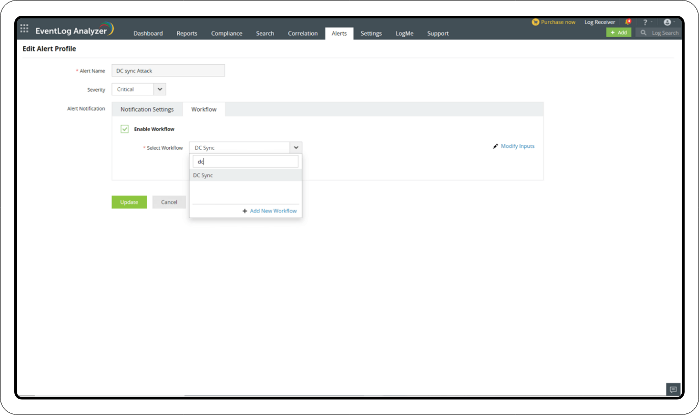Open the question mark help menu
The image size is (699, 415).
point(645,22)
